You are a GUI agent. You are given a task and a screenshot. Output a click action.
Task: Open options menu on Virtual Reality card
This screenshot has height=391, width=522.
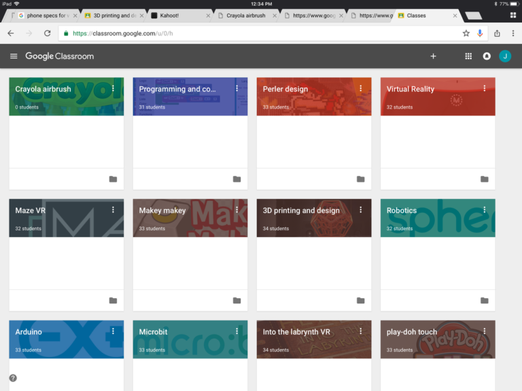tap(485, 88)
